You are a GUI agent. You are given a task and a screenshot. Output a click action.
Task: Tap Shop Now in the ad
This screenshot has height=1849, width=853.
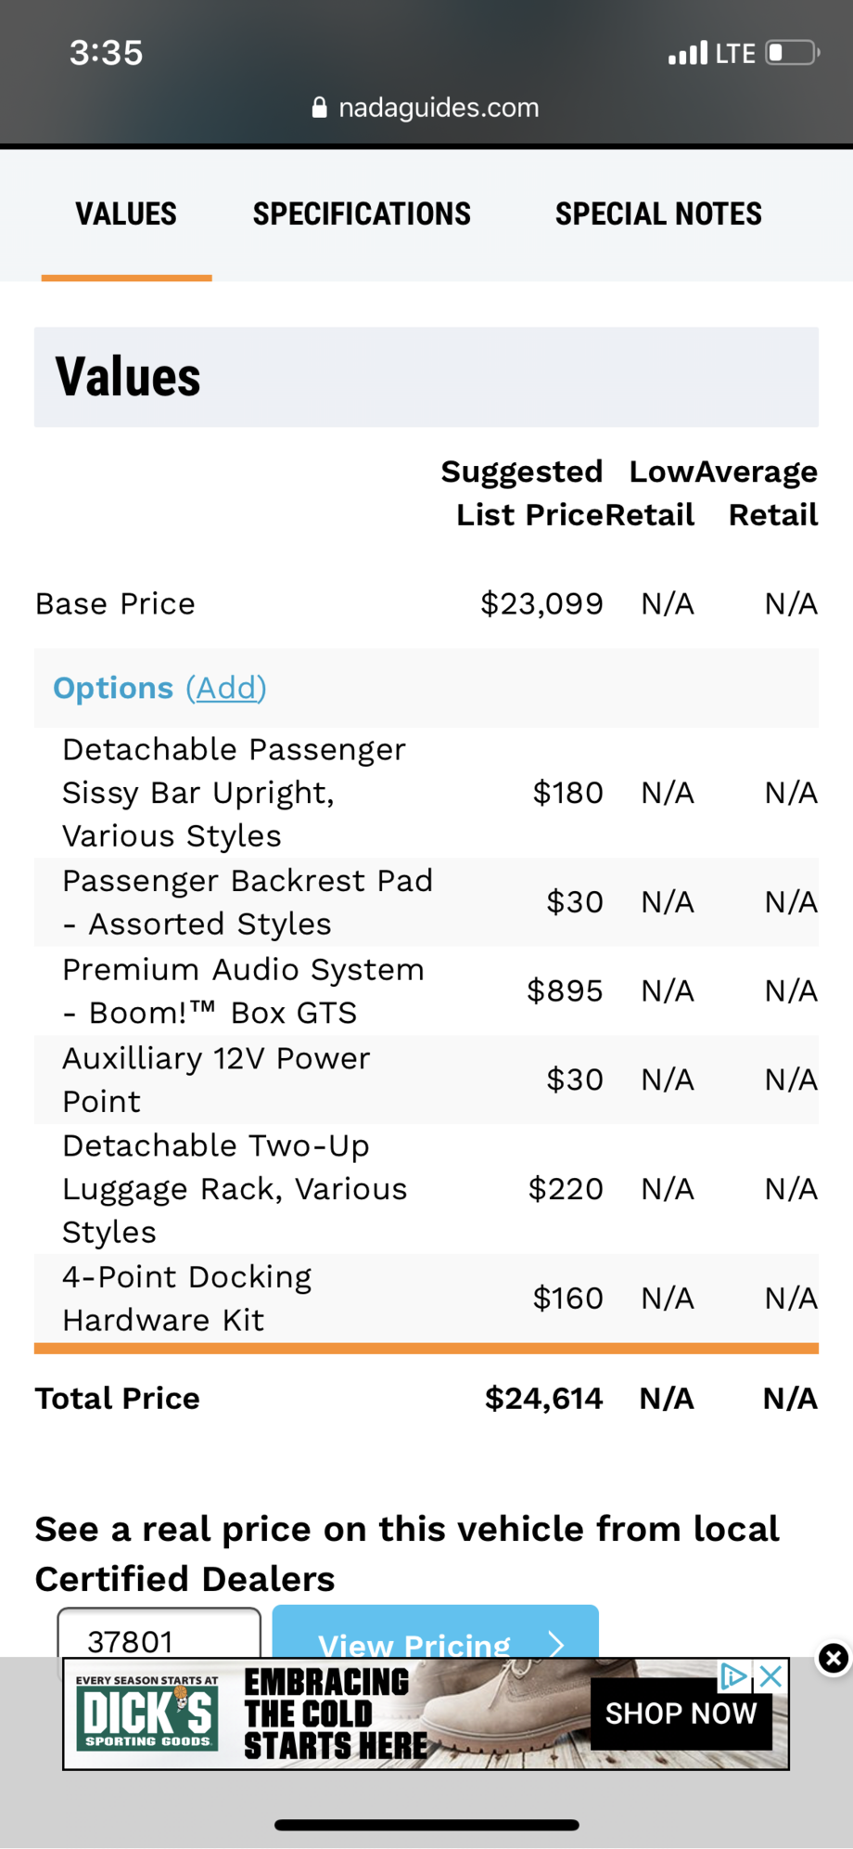681,1713
